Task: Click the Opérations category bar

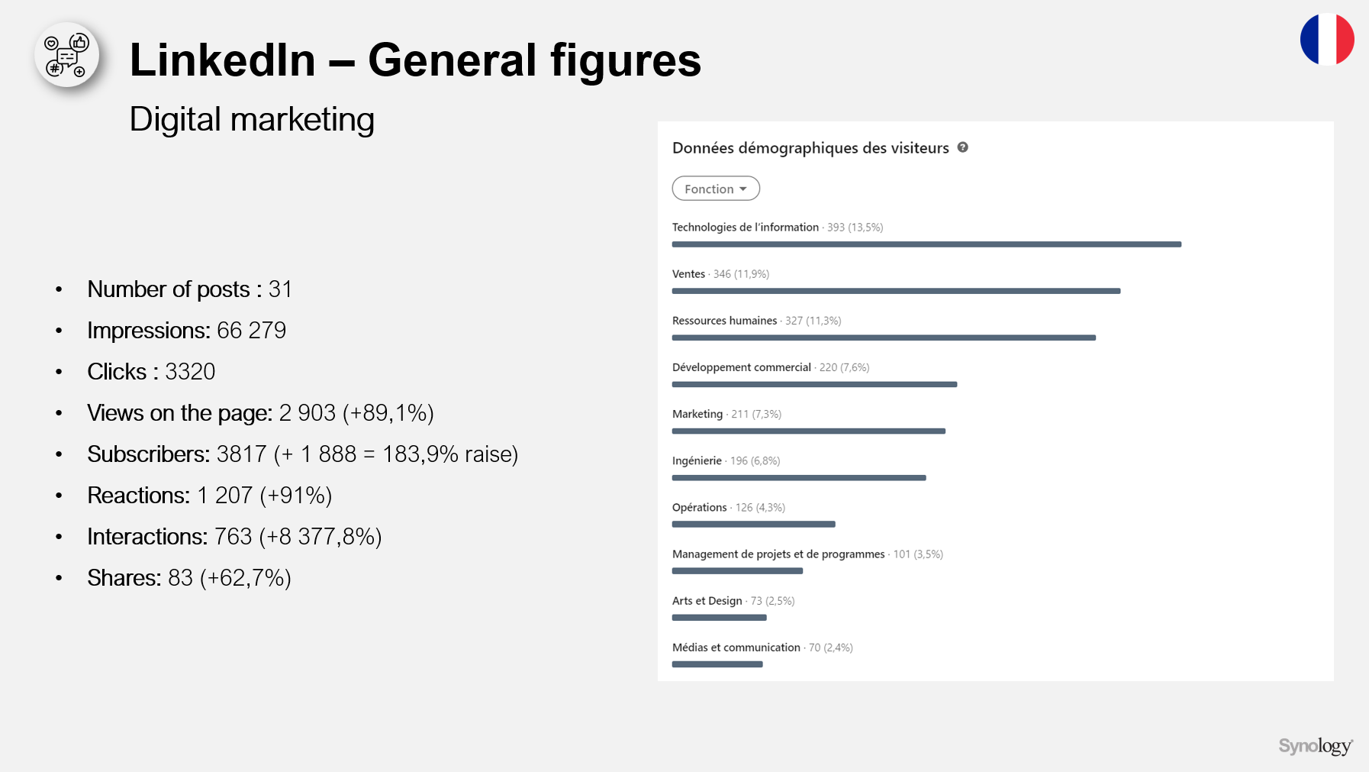Action: click(753, 525)
